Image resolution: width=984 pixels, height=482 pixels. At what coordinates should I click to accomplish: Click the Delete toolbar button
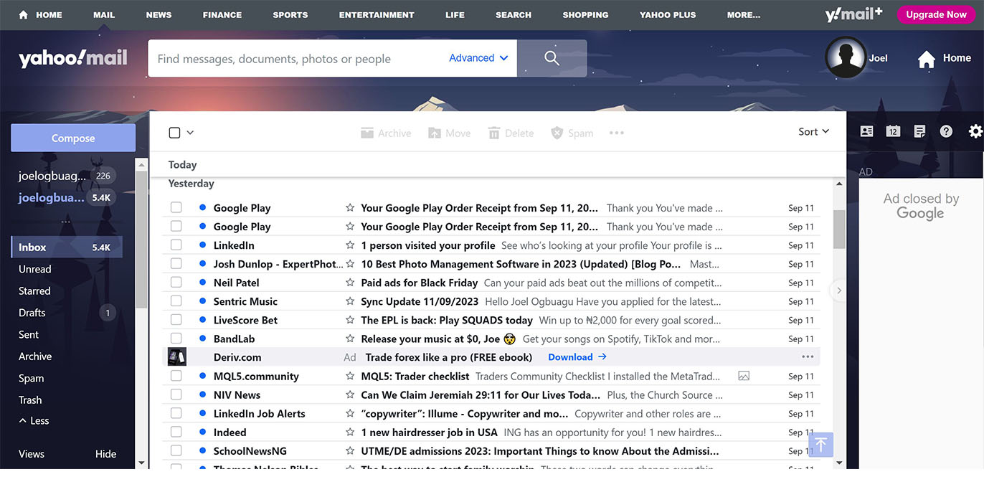(511, 133)
